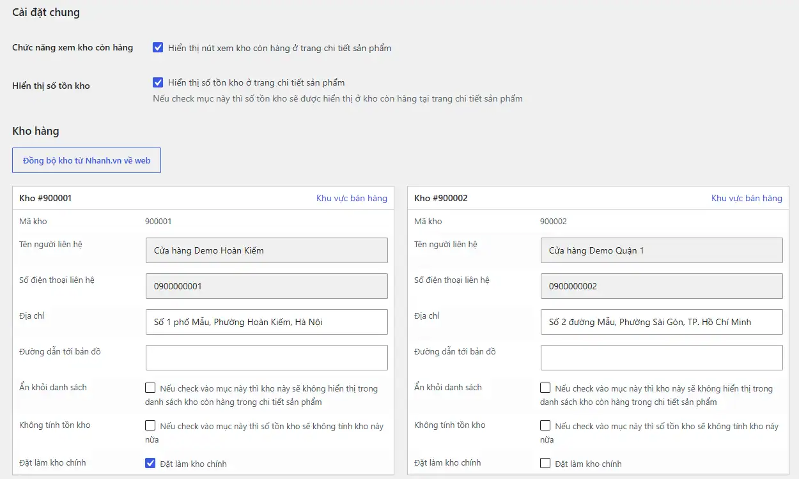Click the 'Kho hàng' section heading
Viewport: 799px width, 479px height.
(36, 131)
